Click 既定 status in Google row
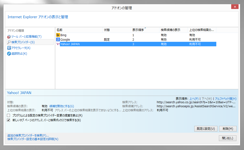This screenshot has height=150, width=244. pos(107,40)
